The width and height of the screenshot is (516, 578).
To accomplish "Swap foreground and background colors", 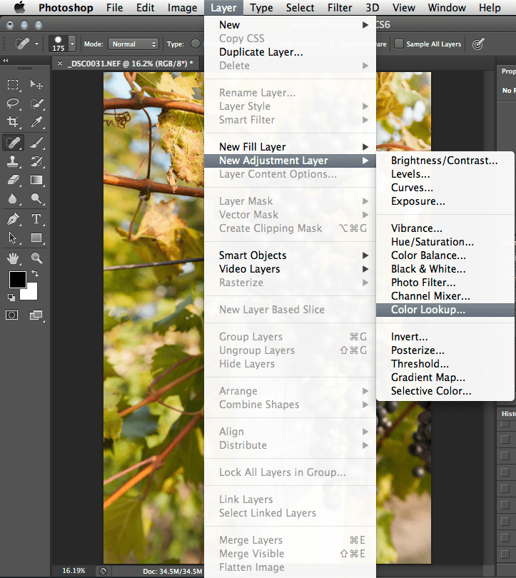I will click(x=35, y=273).
